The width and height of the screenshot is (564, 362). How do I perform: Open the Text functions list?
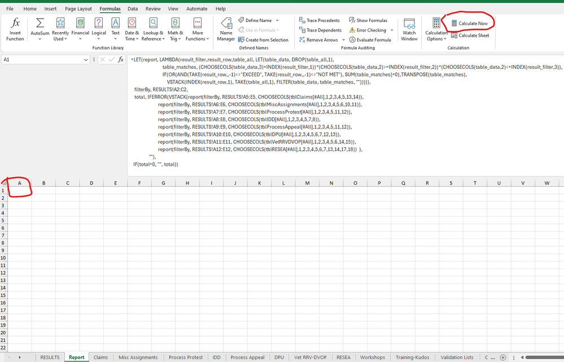(116, 29)
